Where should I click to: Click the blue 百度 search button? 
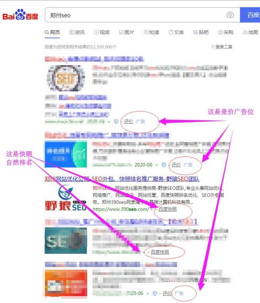click(250, 15)
